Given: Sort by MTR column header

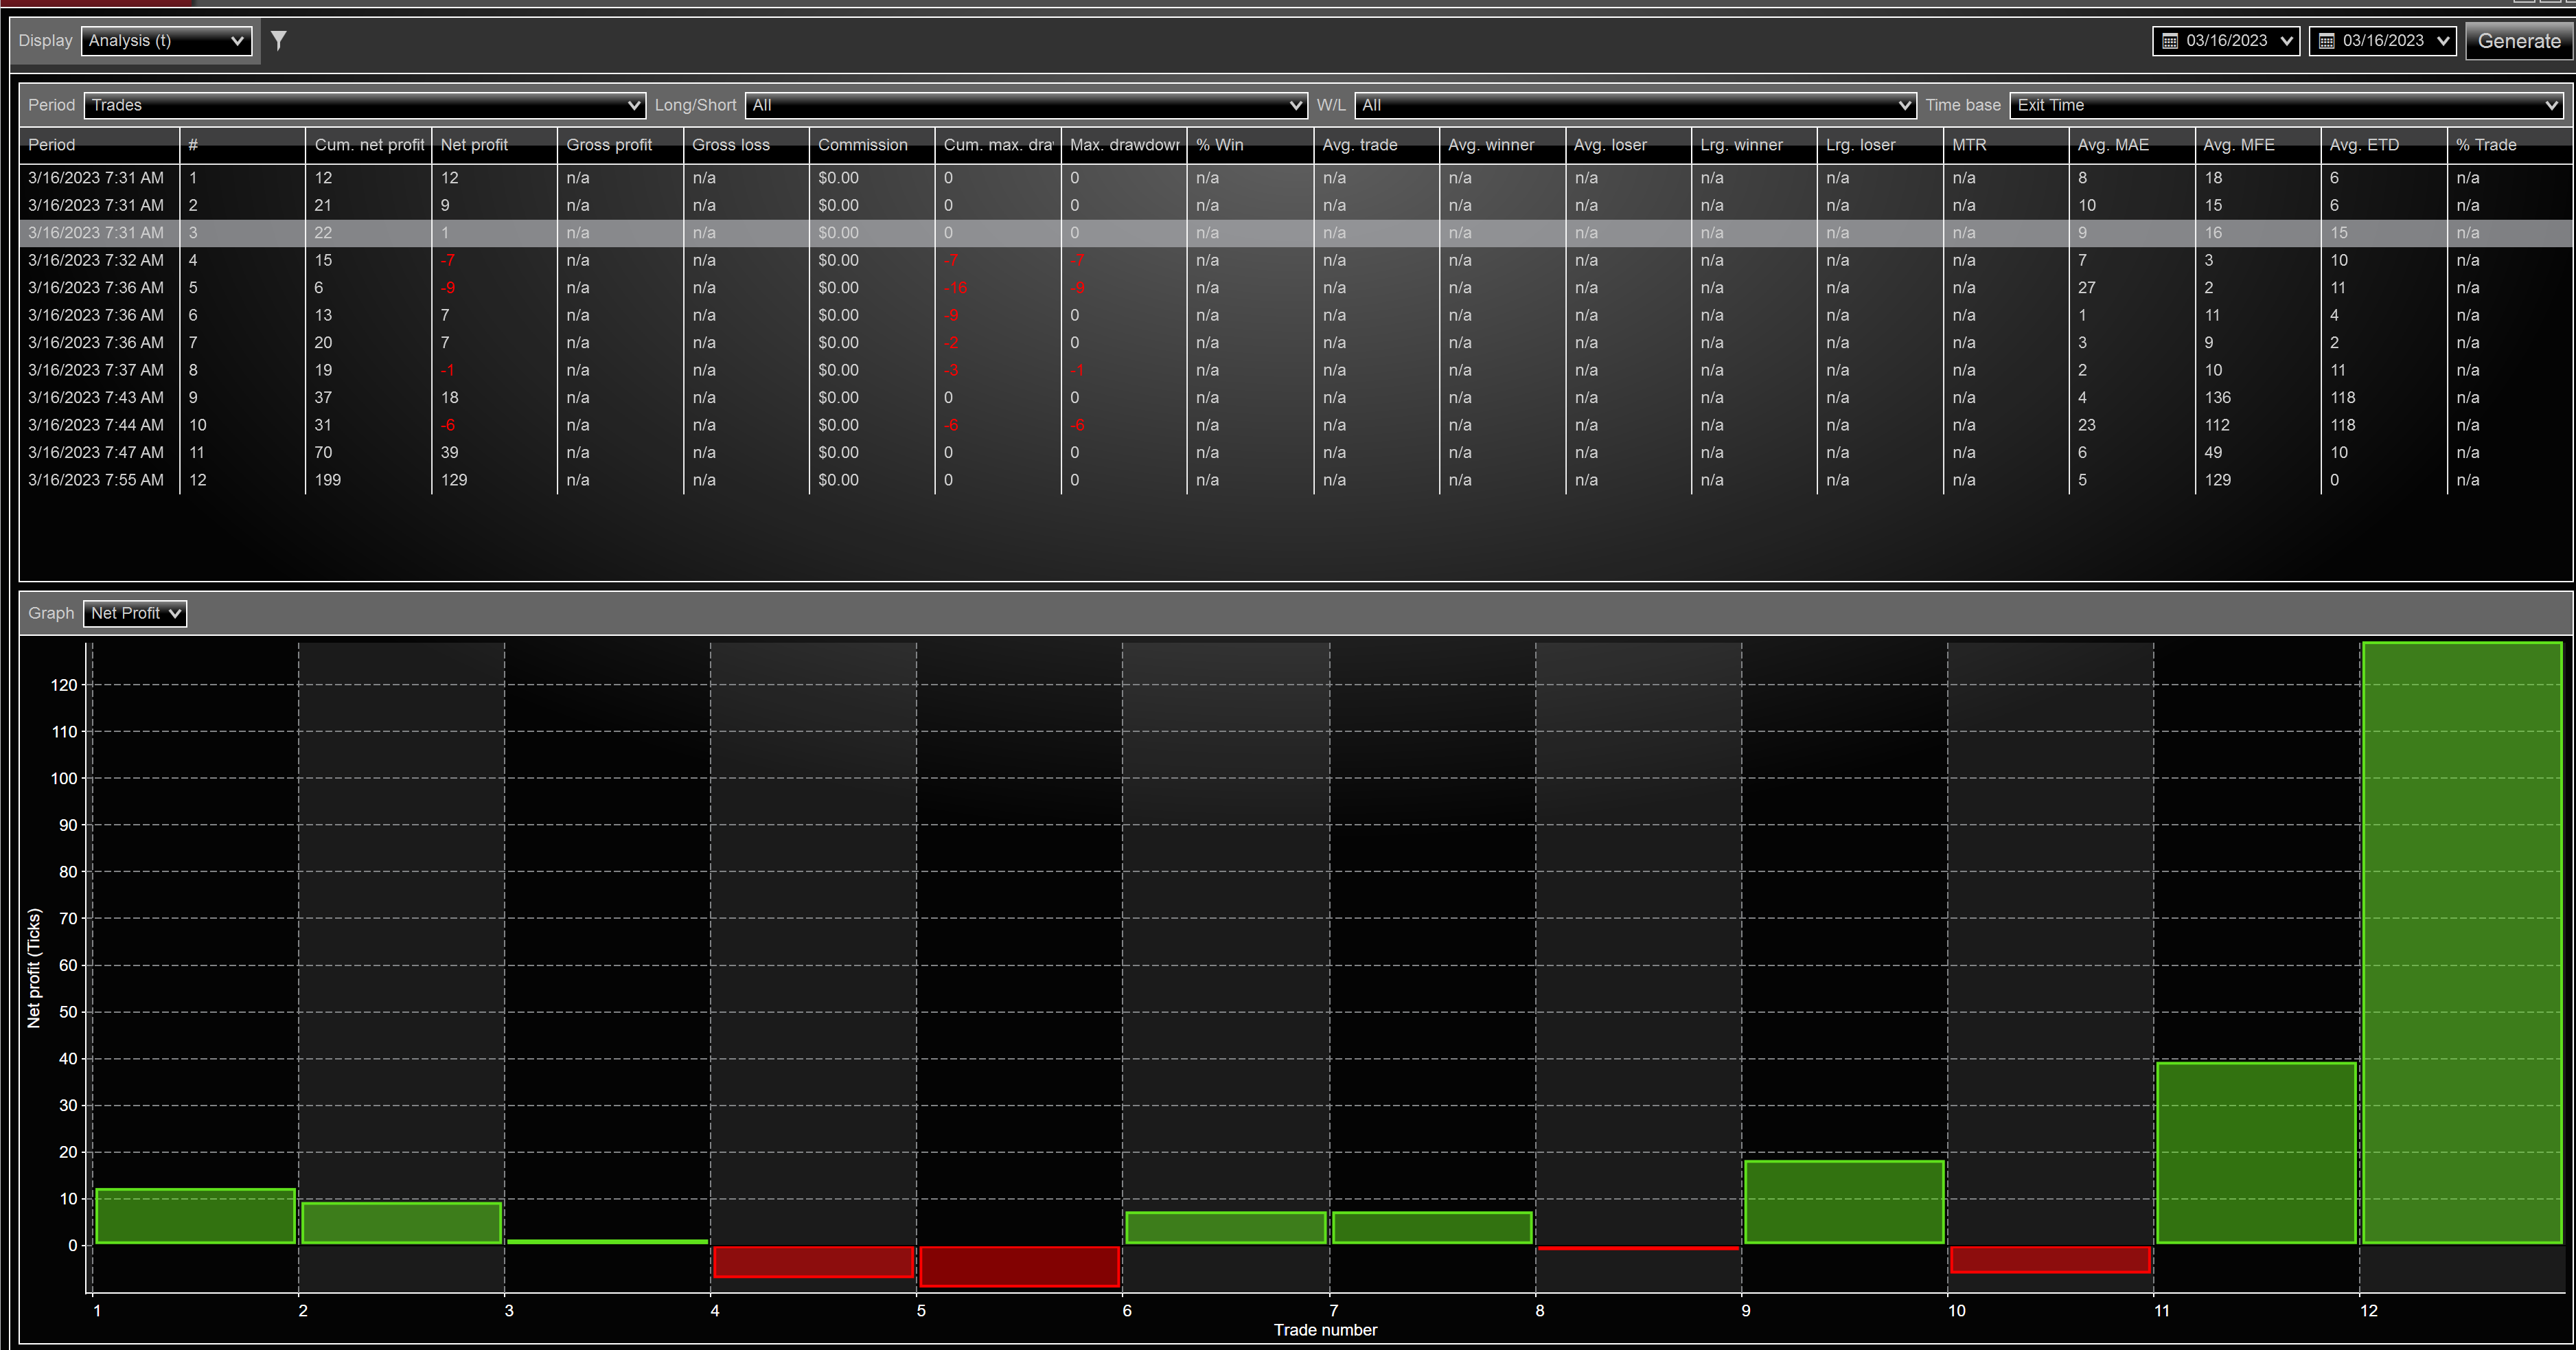Looking at the screenshot, I should click(x=2006, y=145).
